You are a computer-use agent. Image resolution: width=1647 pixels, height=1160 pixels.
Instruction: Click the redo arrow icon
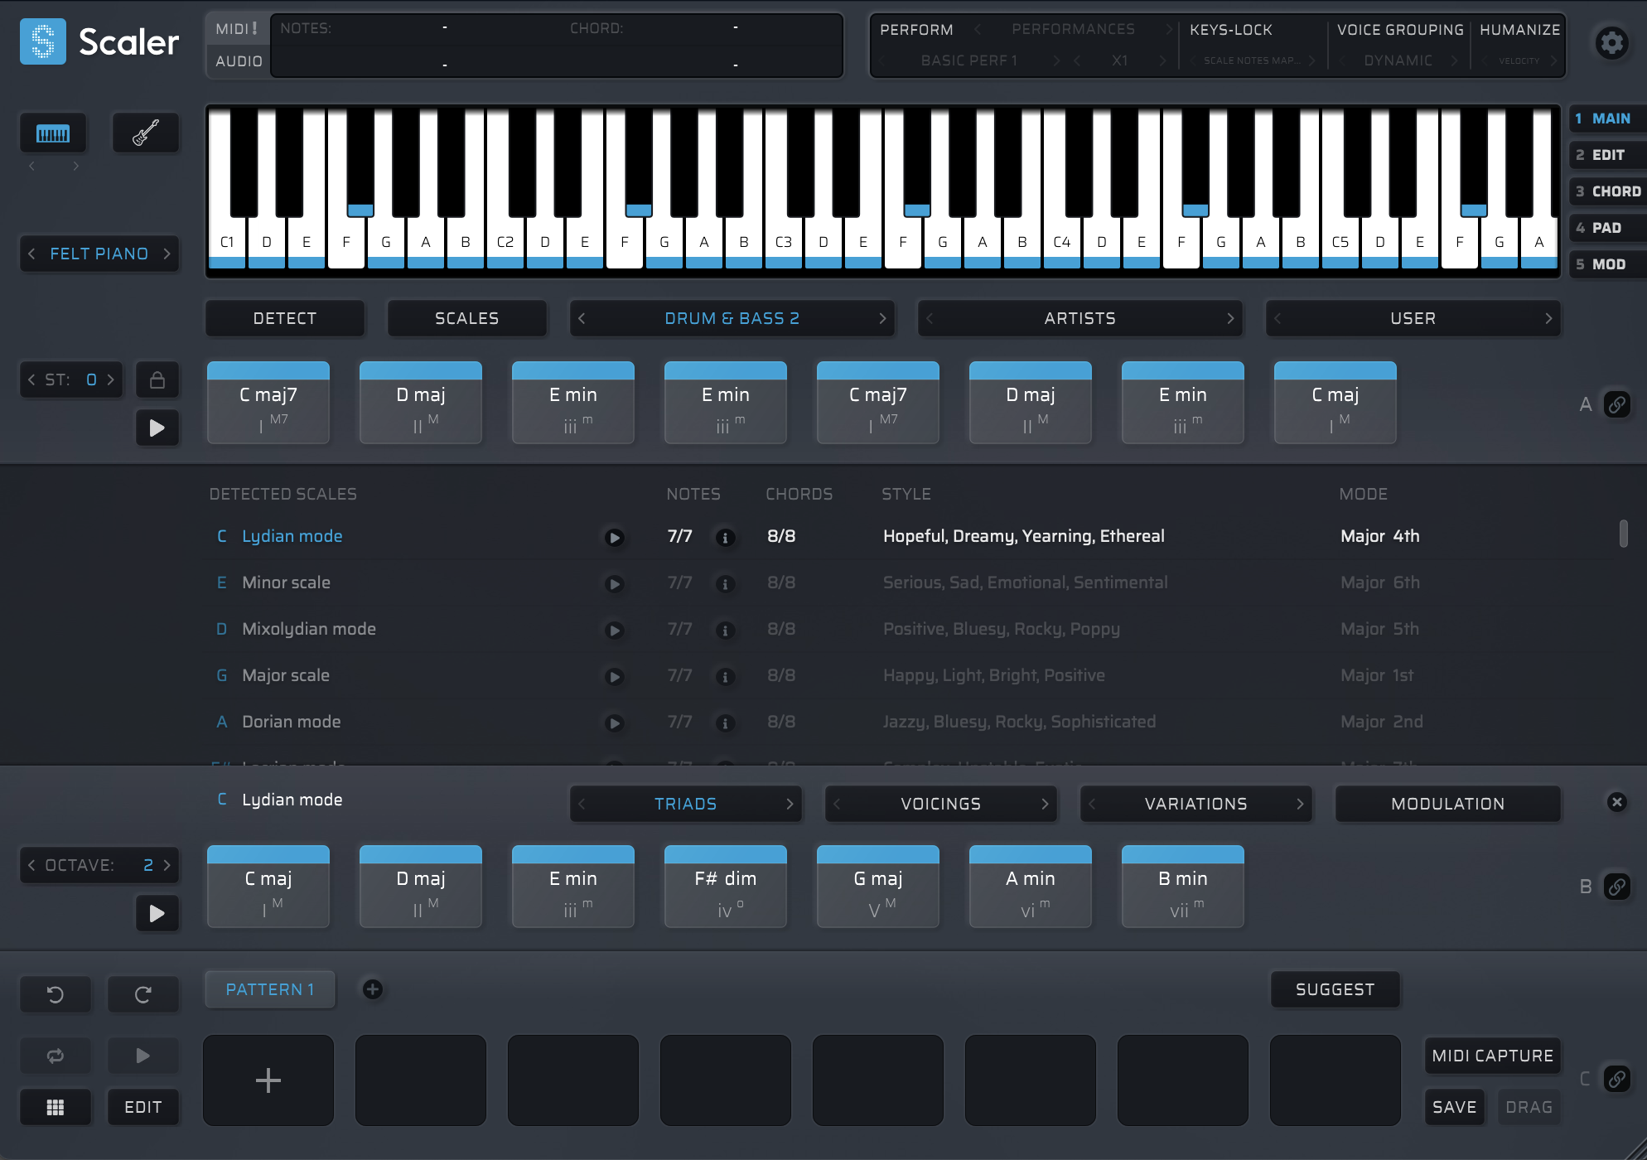(143, 994)
